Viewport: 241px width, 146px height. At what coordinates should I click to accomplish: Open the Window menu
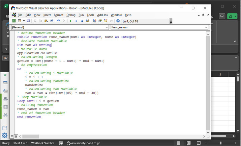(116, 15)
